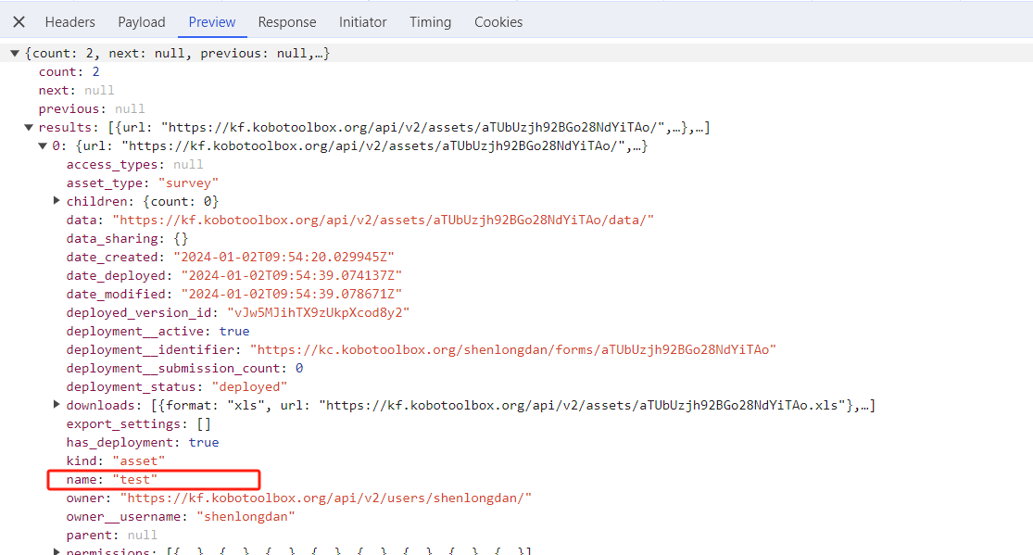Screen dimensions: 1033x555
Task: Expand the permissions array
Action: click(x=57, y=550)
